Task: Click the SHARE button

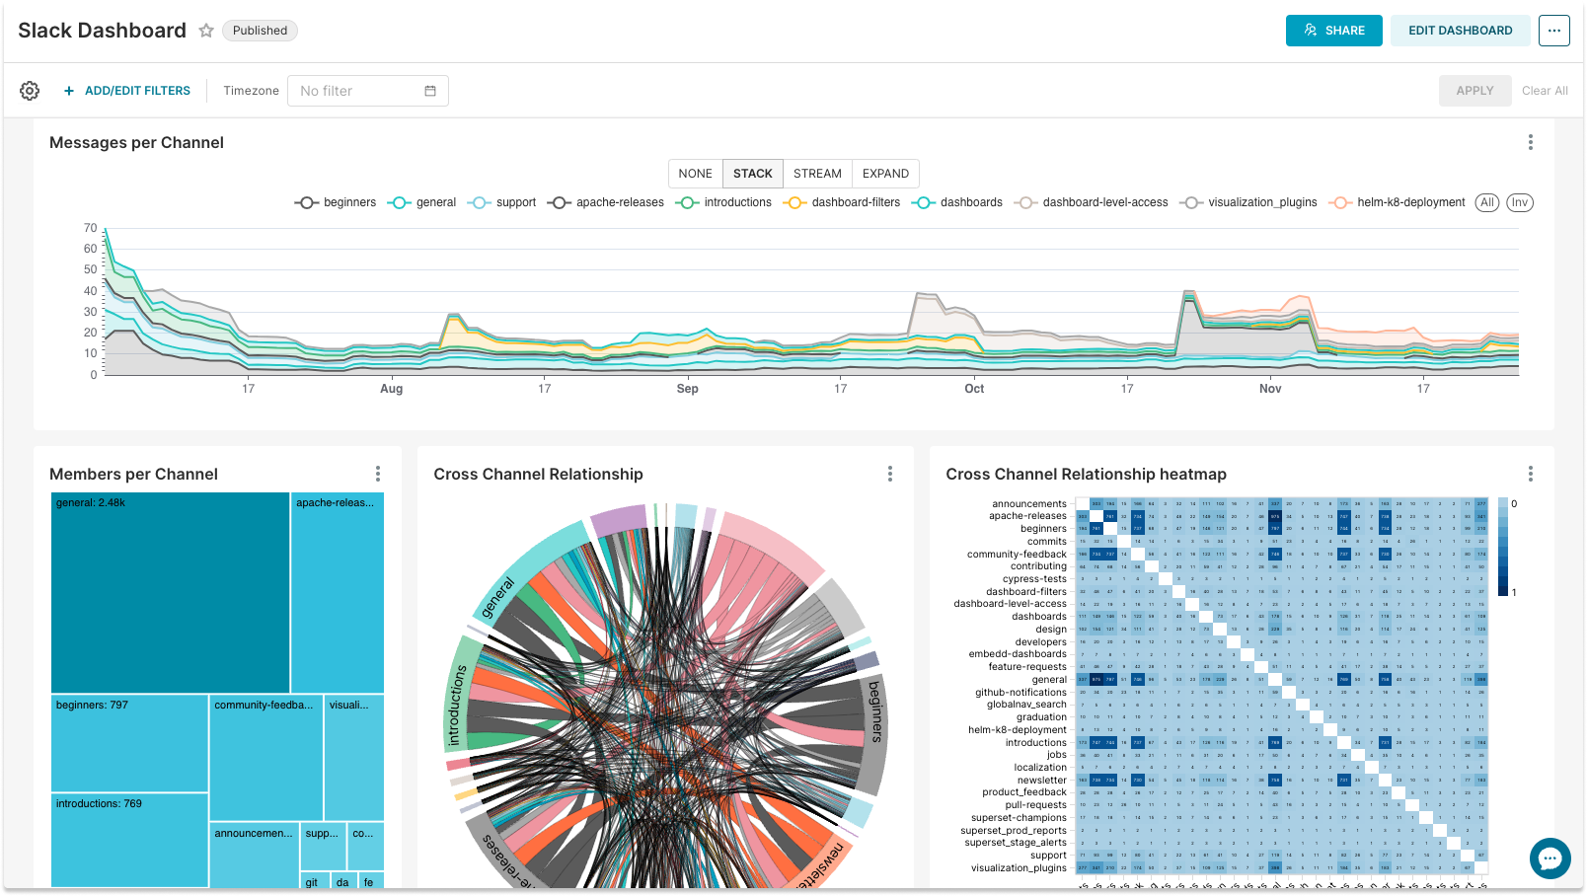Action: click(x=1333, y=31)
